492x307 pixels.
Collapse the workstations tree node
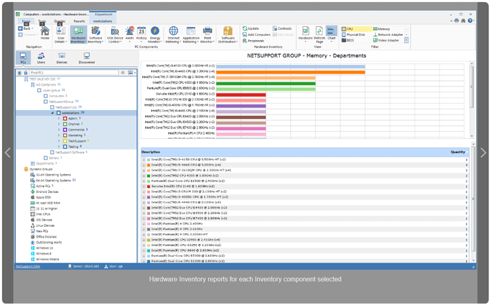point(54,113)
